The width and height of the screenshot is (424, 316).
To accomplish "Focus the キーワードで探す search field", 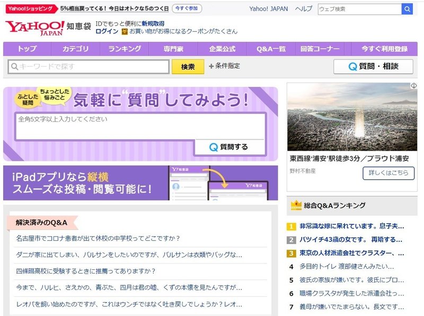I will 89,67.
